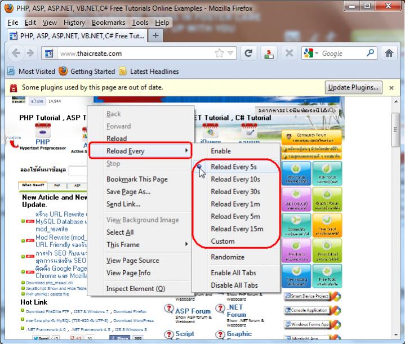Click the Community Forum banner

(311, 137)
